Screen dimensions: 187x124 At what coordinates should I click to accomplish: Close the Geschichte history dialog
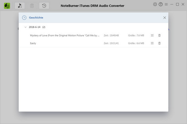click(x=165, y=18)
